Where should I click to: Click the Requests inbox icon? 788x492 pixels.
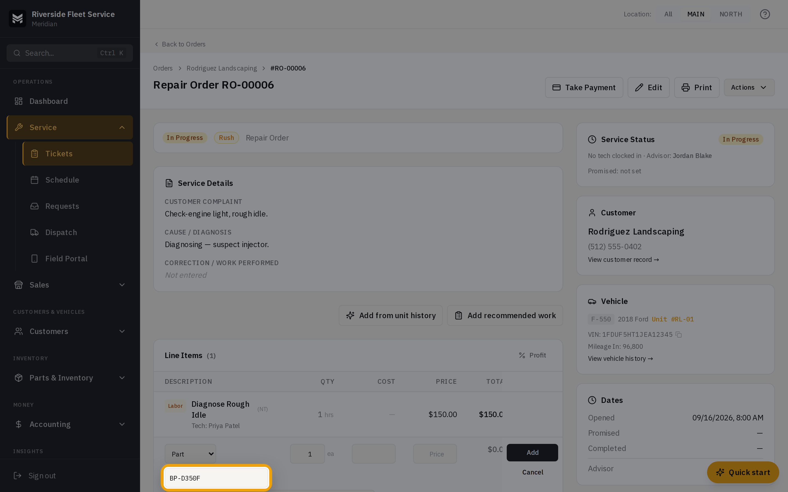34,206
